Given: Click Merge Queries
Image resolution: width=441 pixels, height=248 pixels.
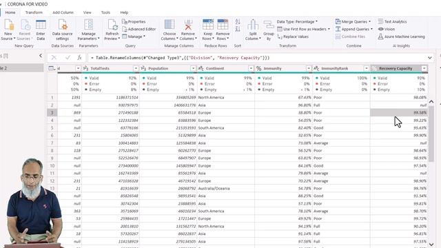Looking at the screenshot, I should [353, 21].
